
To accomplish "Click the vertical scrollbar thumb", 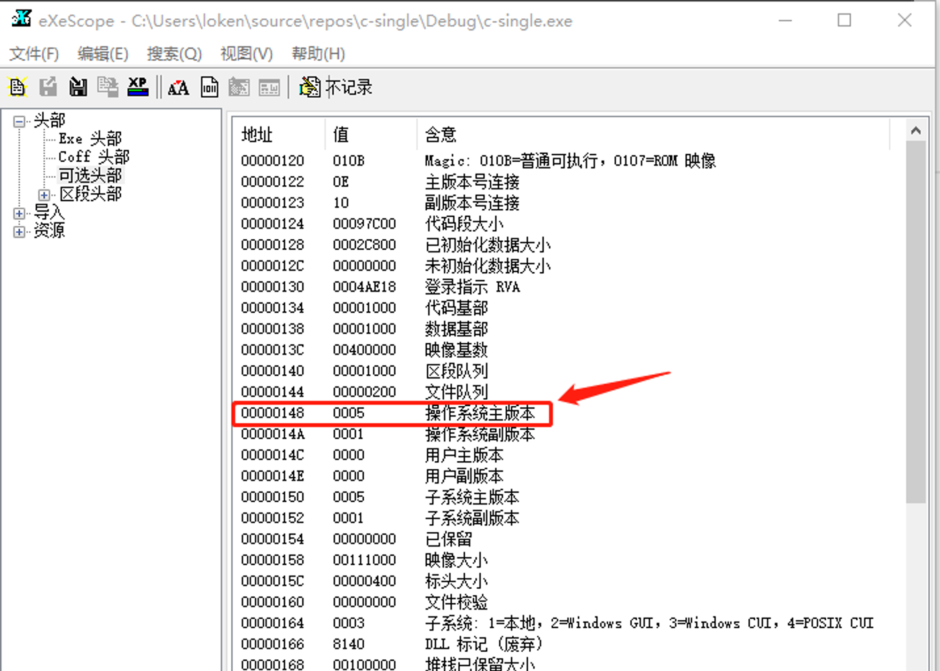I will pyautogui.click(x=916, y=322).
